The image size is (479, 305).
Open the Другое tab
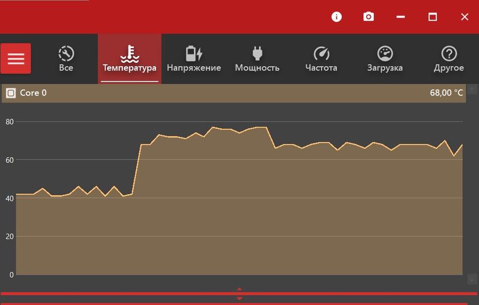(449, 58)
